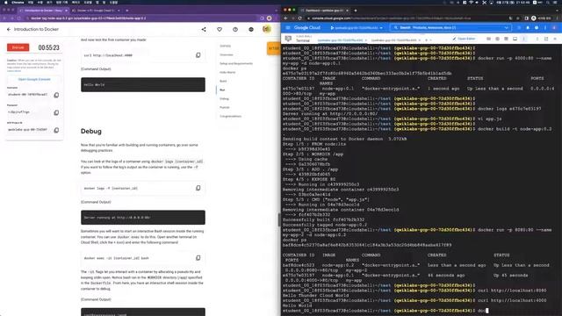Viewport: 562px width, 316px height.
Task: Go back in the Google Cloud browser window
Action: click(286, 18)
